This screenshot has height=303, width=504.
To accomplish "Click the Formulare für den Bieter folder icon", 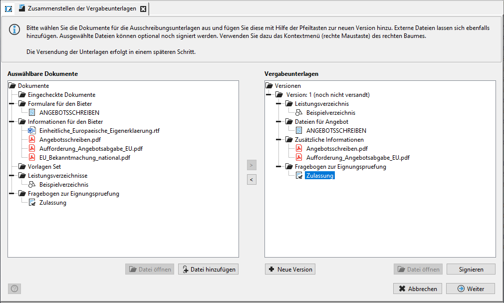I will point(22,103).
